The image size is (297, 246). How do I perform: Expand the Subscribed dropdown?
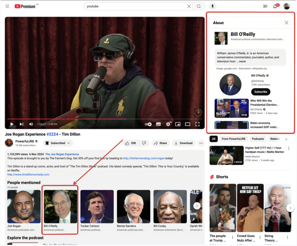point(58,143)
